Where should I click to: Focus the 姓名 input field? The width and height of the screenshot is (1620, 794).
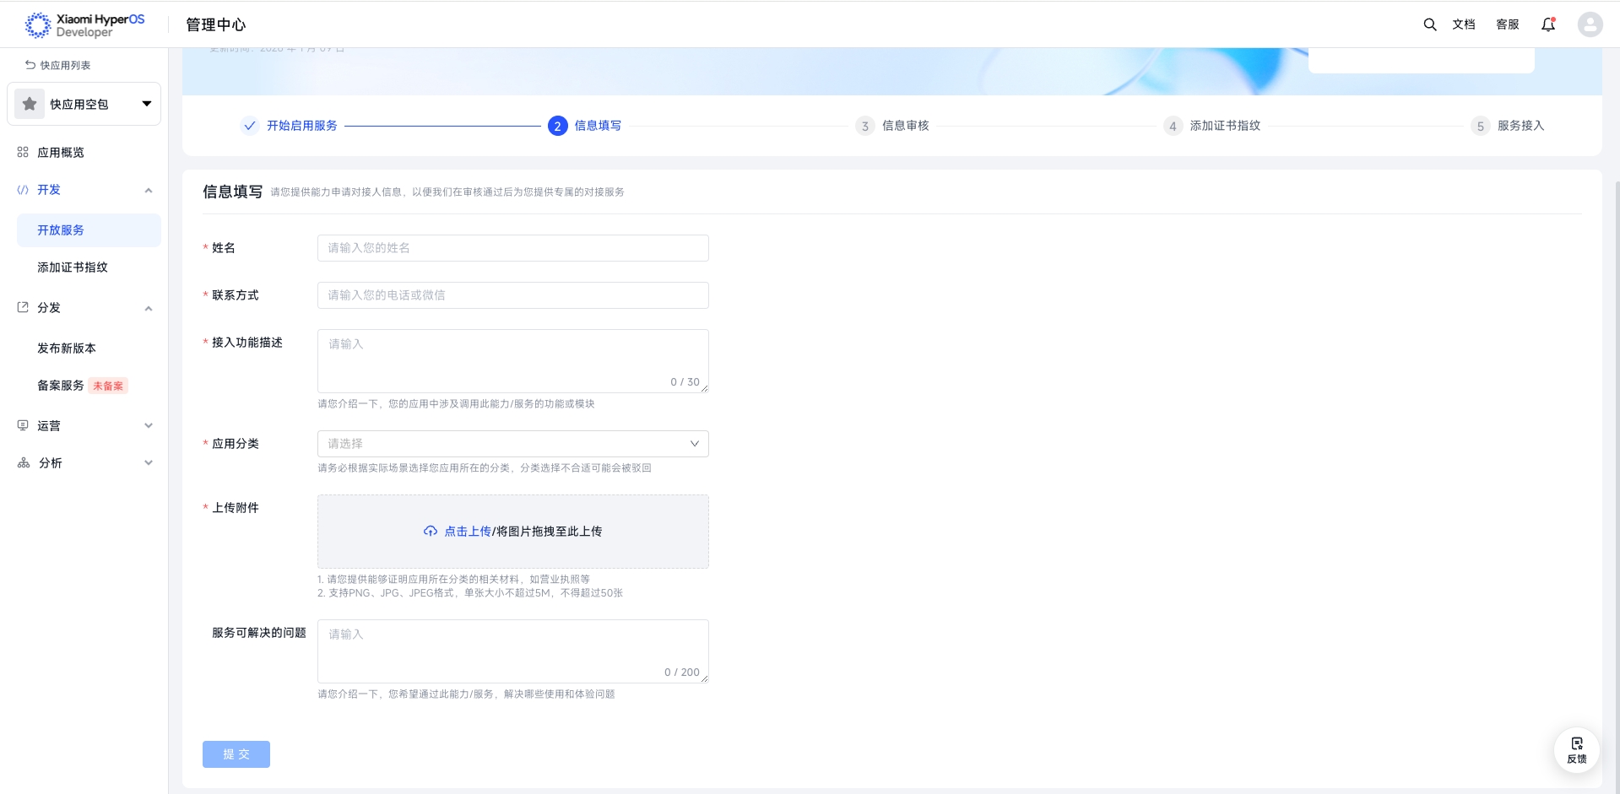tap(512, 248)
